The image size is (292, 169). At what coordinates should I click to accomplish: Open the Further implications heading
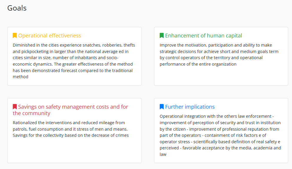[190, 107]
